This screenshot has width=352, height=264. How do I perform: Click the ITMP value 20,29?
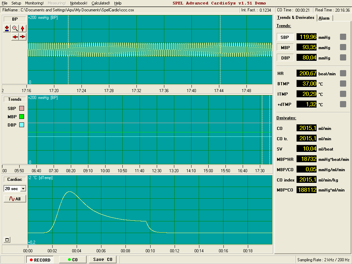pos(306,94)
